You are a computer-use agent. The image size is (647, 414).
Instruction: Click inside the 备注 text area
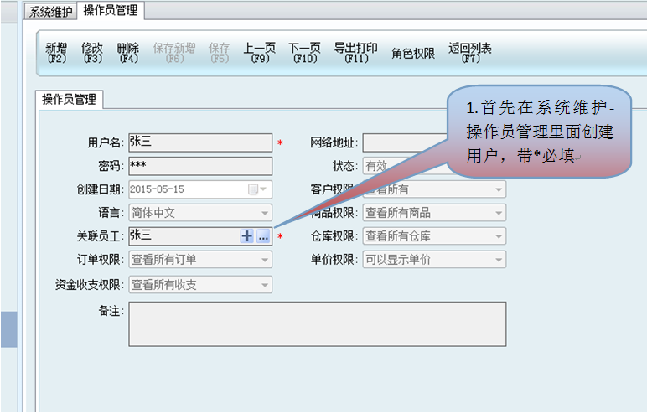click(x=317, y=323)
